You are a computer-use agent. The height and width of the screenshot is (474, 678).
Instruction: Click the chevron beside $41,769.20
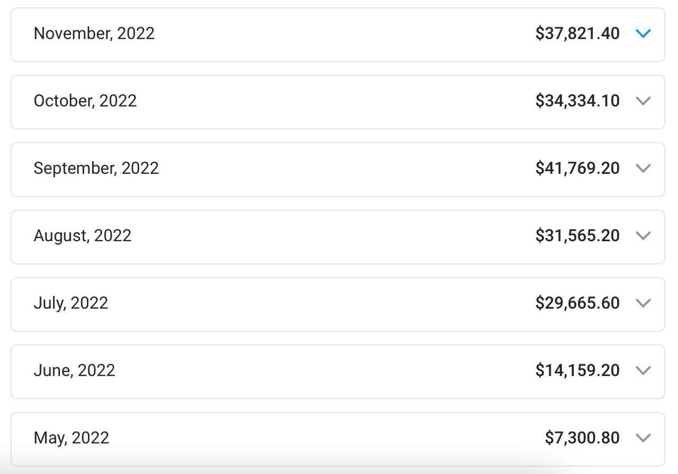(x=643, y=168)
